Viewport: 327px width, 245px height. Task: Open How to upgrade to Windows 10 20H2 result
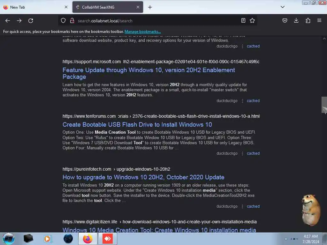coord(143,177)
